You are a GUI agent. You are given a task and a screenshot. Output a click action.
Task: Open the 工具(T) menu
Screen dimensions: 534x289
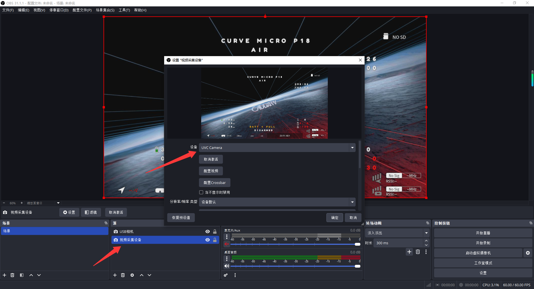click(x=124, y=10)
